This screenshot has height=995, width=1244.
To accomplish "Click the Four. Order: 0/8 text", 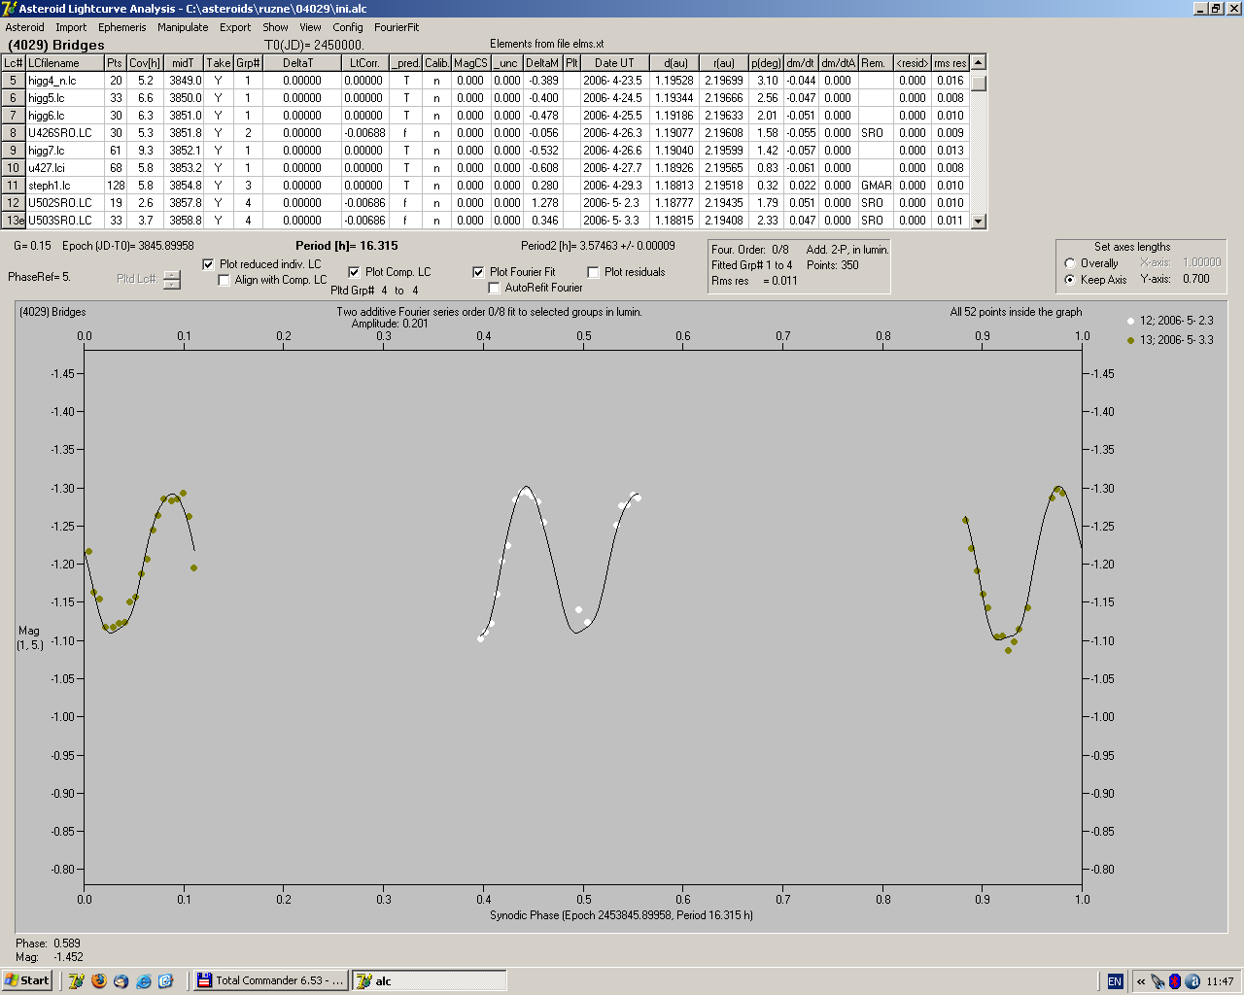I will pos(750,250).
